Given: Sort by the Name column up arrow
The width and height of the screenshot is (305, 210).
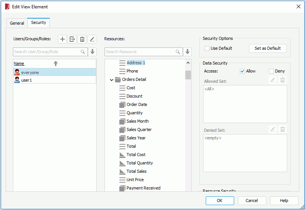Looking at the screenshot, I should (x=56, y=63).
